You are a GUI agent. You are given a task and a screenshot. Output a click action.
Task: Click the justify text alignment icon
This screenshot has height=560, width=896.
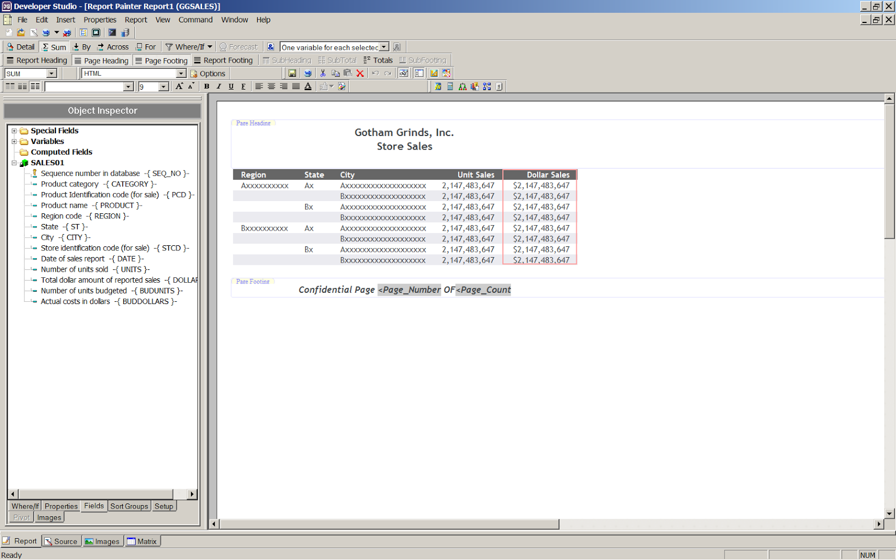296,86
